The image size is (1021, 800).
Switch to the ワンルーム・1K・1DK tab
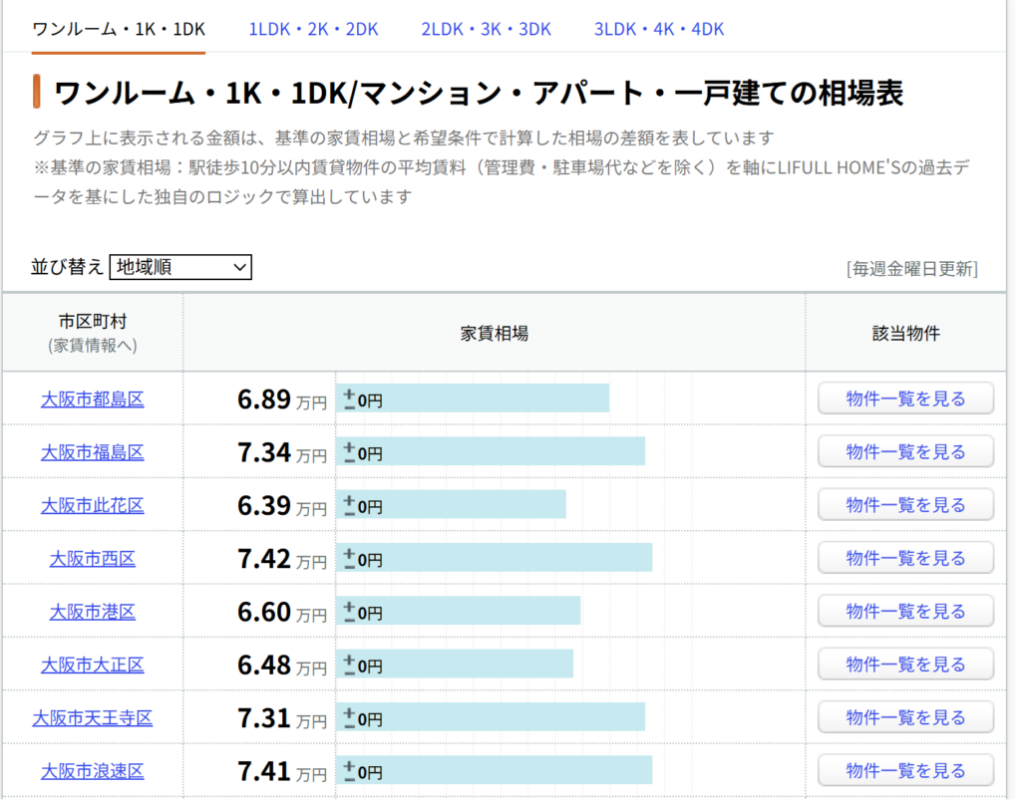click(119, 29)
